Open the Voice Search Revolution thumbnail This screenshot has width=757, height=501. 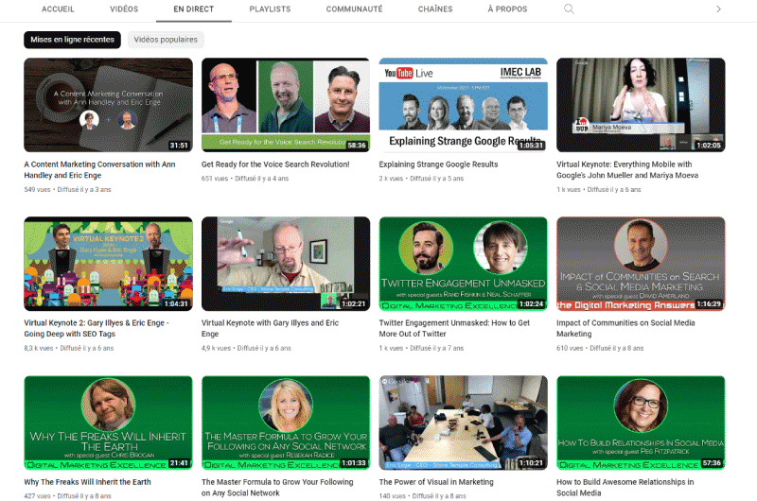286,105
